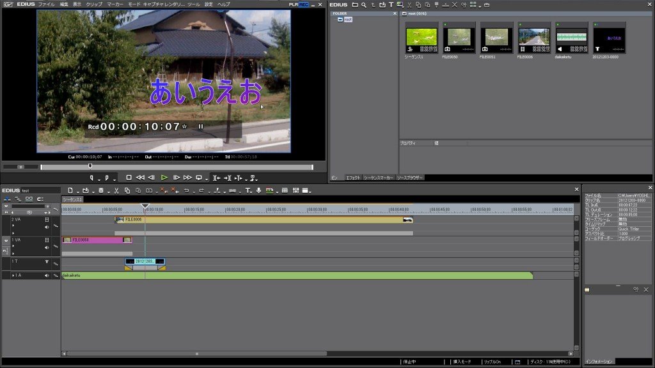Switch to エフェクト tab
This screenshot has height=368, width=655.
352,178
